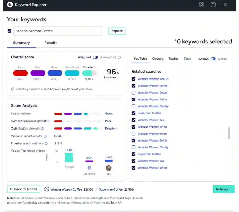Open the video tutorial play icon
This screenshot has width=239, height=212.
(202, 5)
